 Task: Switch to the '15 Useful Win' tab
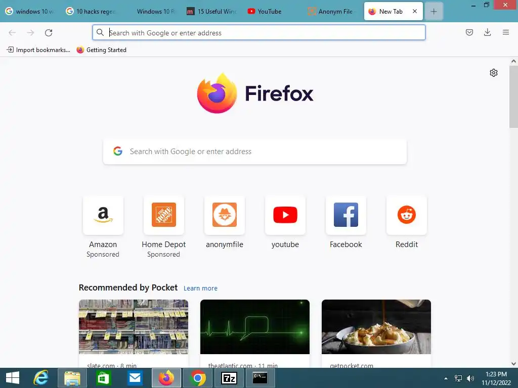pos(212,12)
